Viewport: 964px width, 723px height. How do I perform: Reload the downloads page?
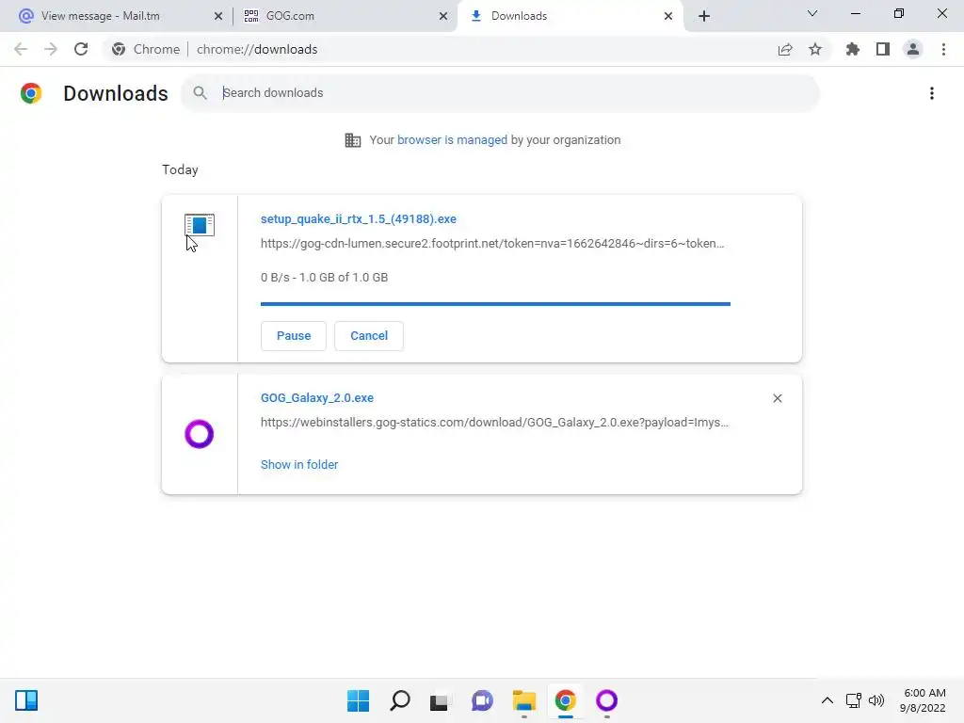point(81,49)
